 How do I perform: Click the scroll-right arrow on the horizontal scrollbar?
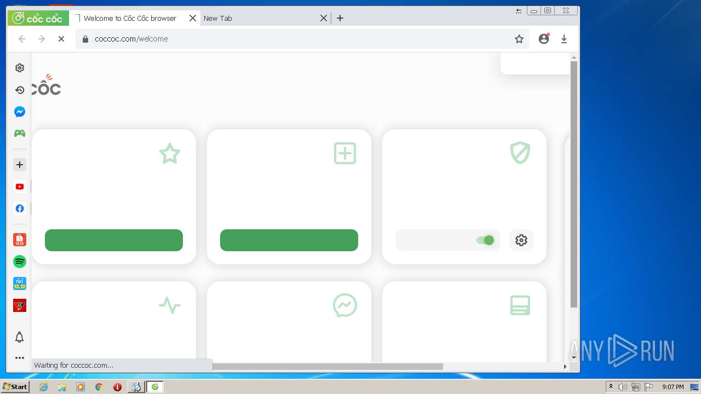click(565, 367)
